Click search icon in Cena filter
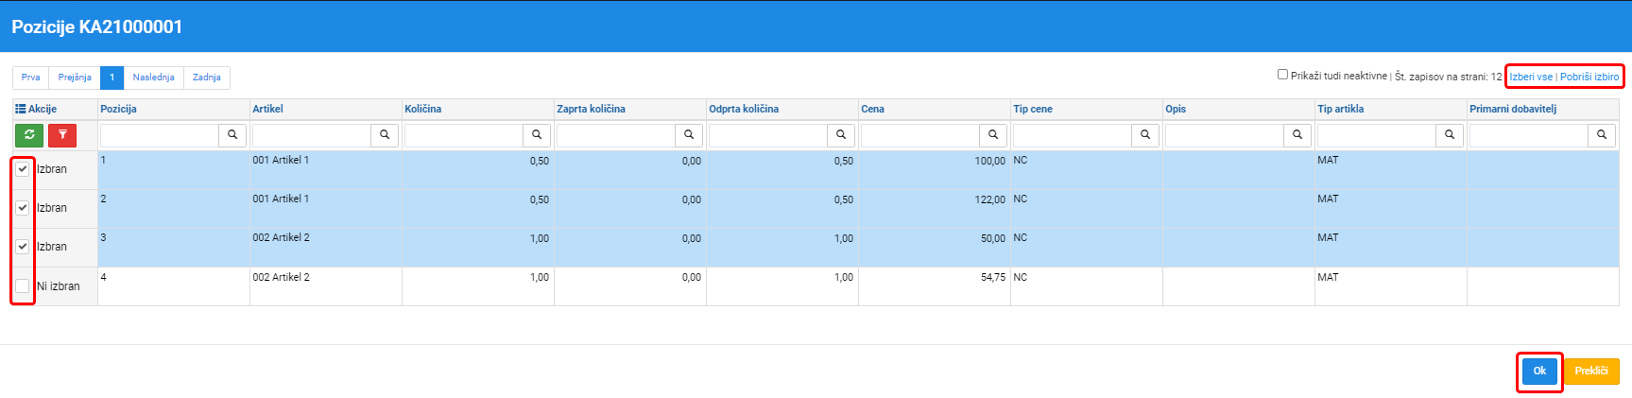This screenshot has width=1632, height=398. (993, 135)
